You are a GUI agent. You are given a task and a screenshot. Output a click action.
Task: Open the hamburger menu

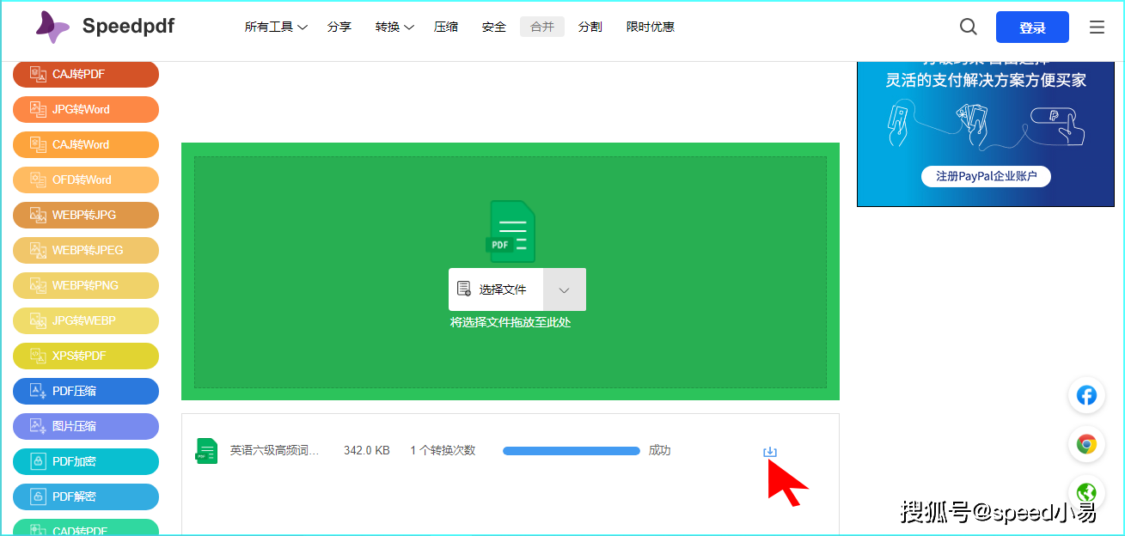click(x=1097, y=27)
